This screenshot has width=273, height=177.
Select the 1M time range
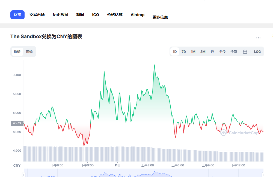point(193,51)
